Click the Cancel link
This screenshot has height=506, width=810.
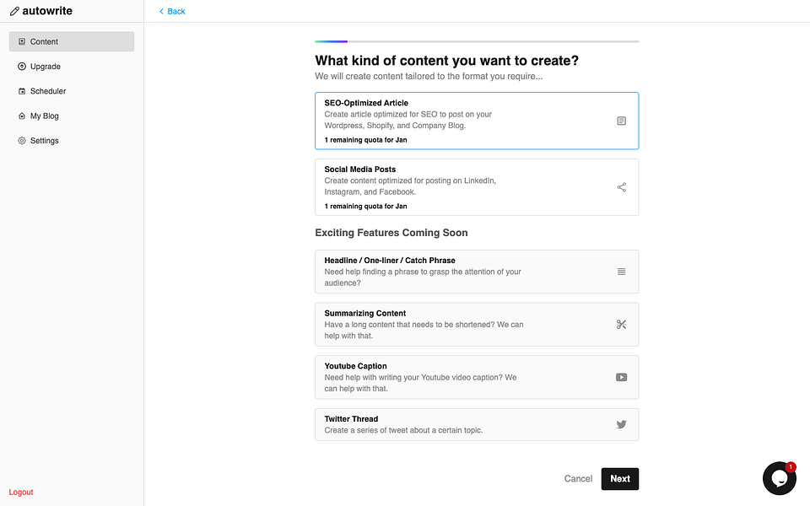pyautogui.click(x=578, y=478)
